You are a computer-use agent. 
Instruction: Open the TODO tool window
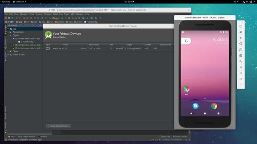(x=12, y=136)
